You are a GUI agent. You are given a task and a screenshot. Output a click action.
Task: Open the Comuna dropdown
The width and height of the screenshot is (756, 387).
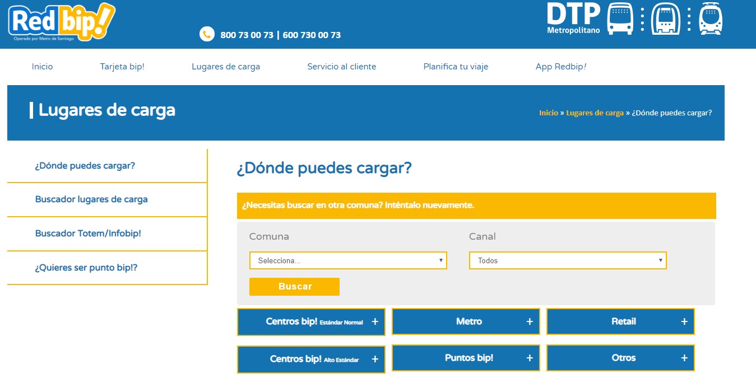(348, 260)
